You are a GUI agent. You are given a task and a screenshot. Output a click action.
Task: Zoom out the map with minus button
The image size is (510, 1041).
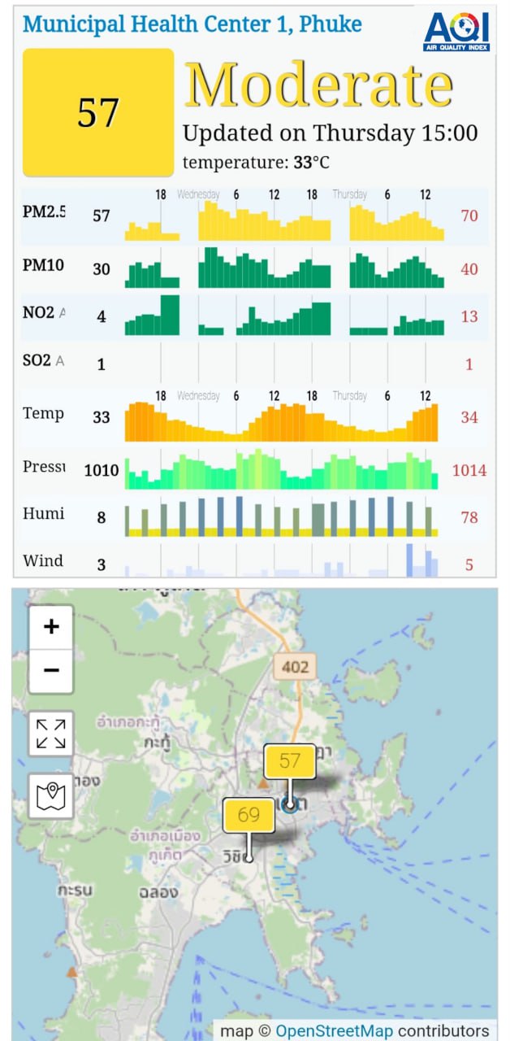coord(51,670)
